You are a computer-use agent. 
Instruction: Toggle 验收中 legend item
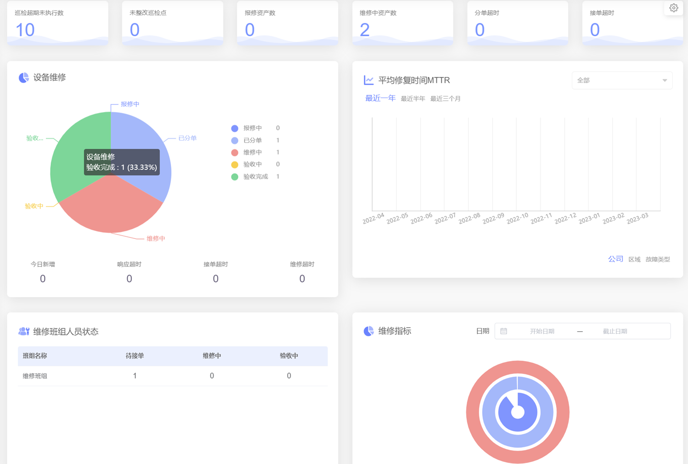pyautogui.click(x=255, y=165)
